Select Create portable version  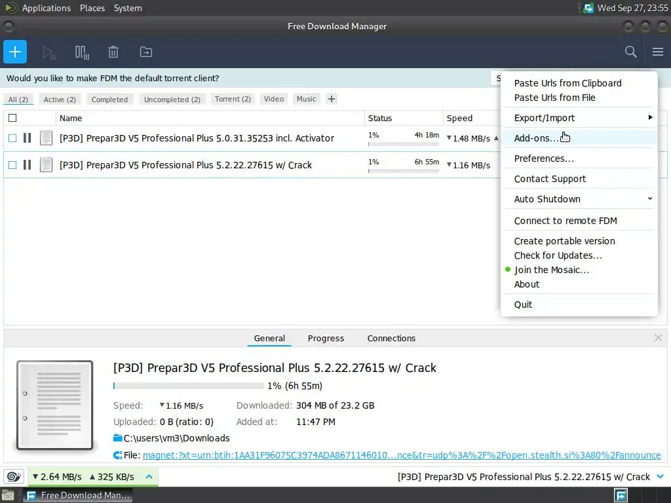[564, 241]
